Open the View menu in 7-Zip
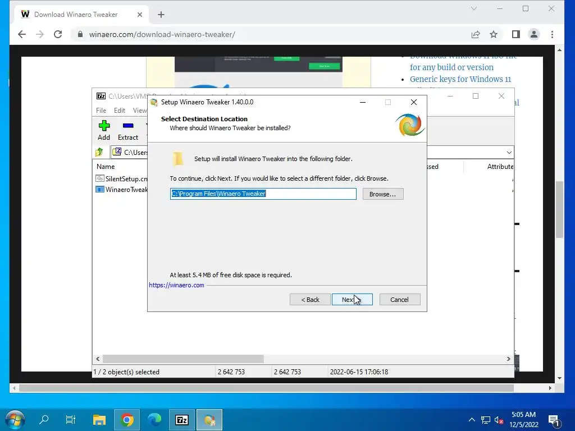The height and width of the screenshot is (431, 575). (x=140, y=111)
